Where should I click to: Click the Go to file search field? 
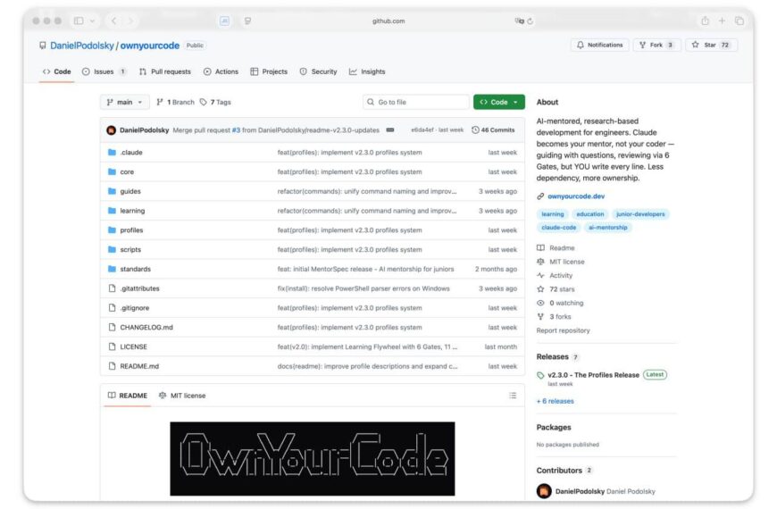pyautogui.click(x=415, y=102)
